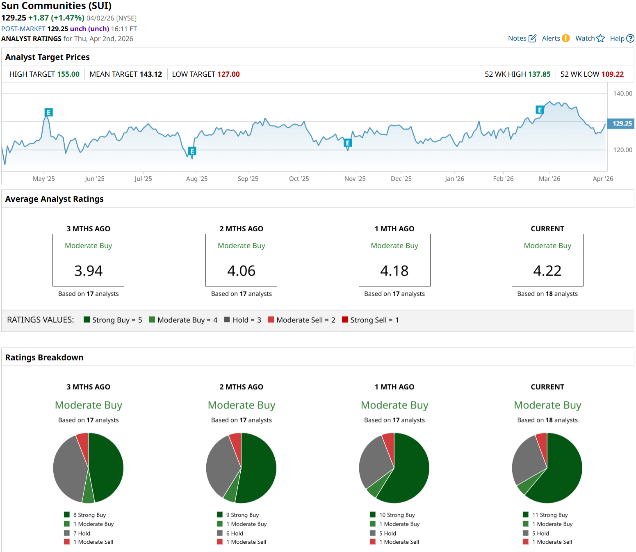
Task: Open the Notes pencil icon
Action: tap(532, 39)
